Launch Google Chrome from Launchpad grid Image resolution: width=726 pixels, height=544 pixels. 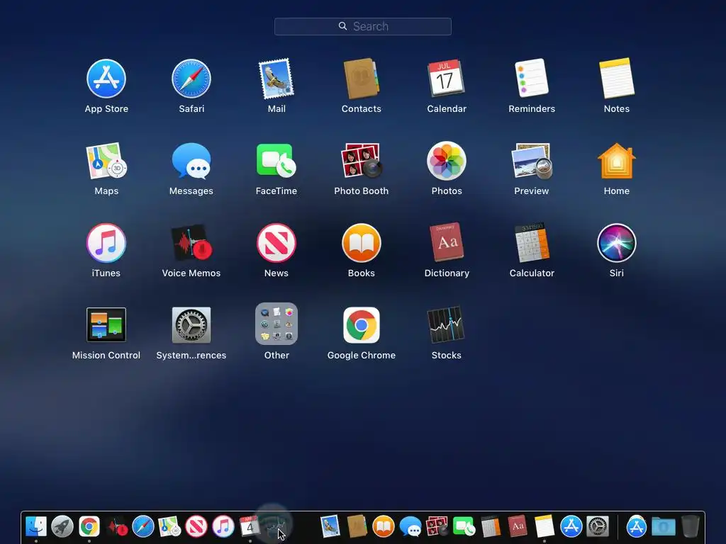(361, 325)
